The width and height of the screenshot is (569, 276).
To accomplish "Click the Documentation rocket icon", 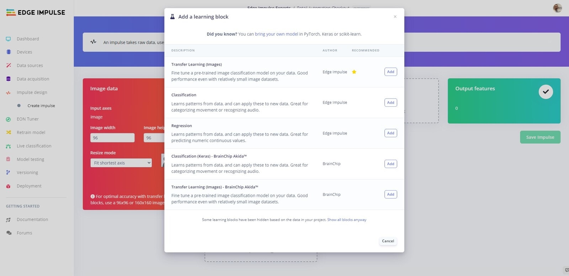I will click(9, 220).
